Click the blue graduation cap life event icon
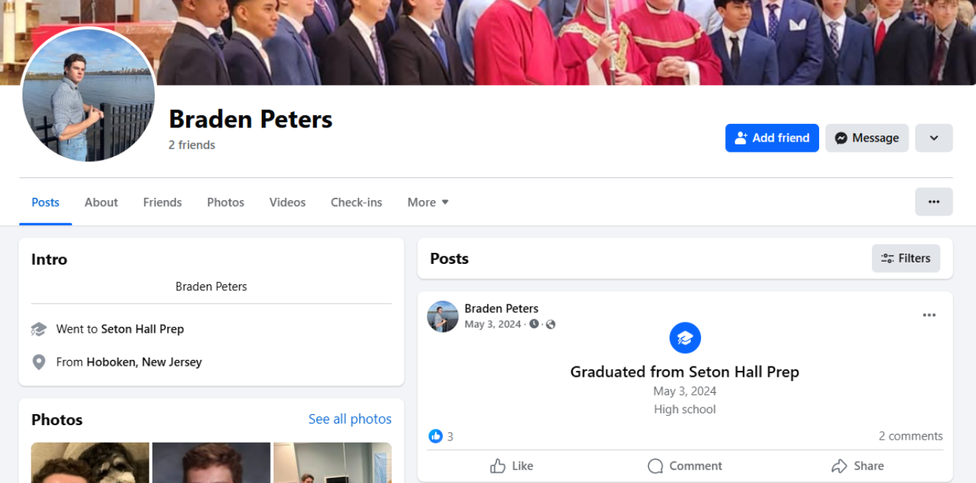 coord(685,338)
